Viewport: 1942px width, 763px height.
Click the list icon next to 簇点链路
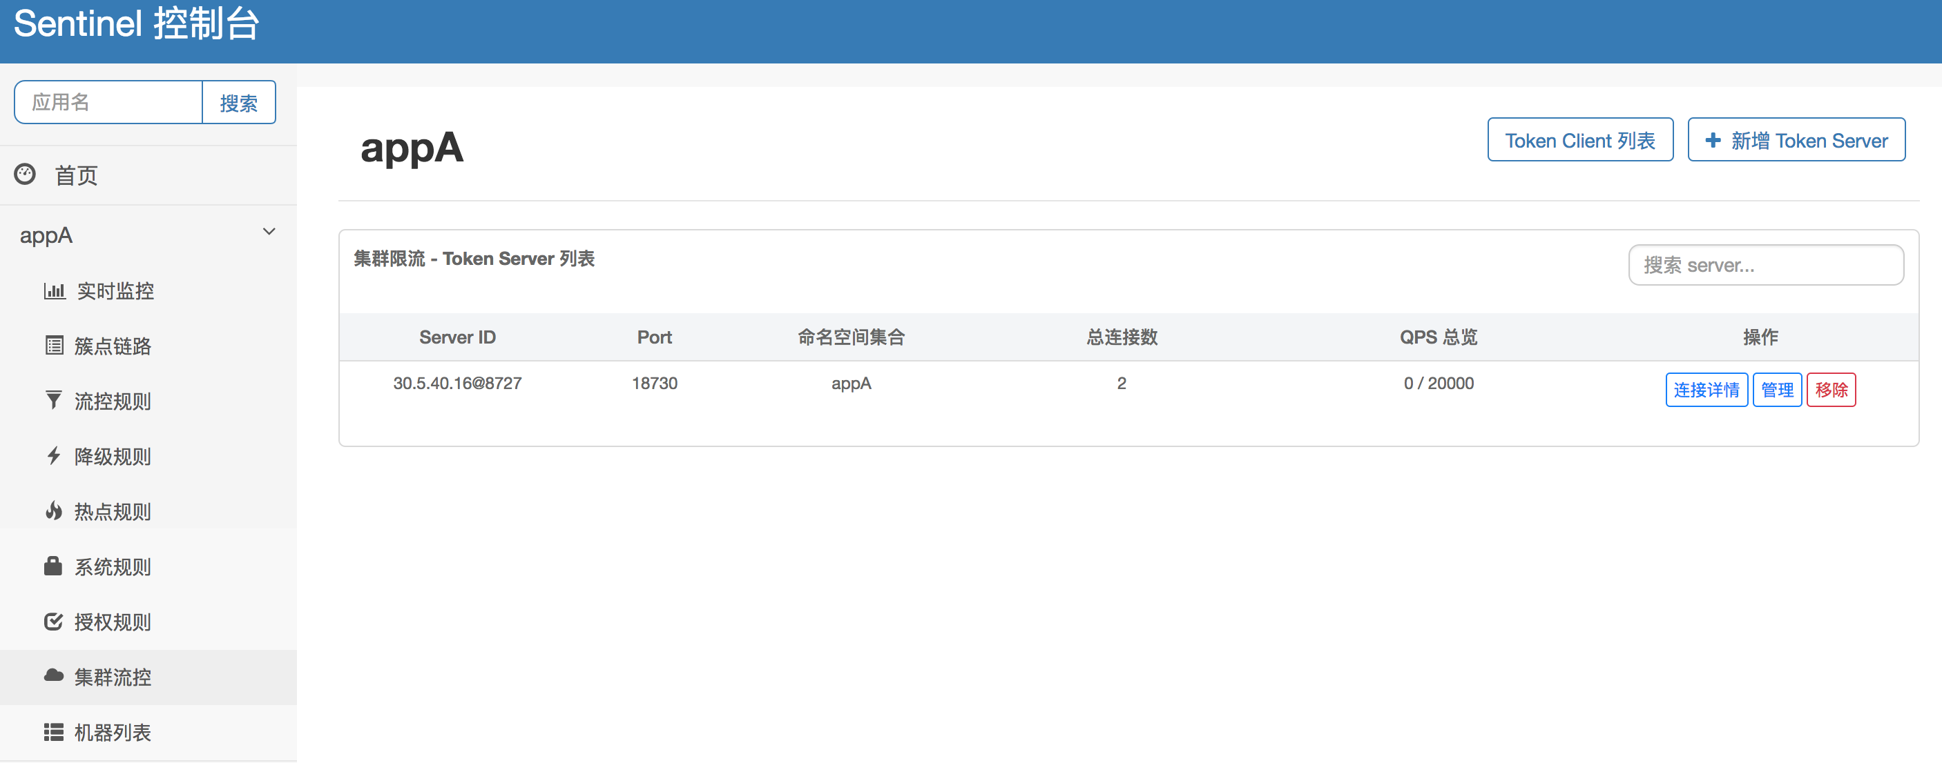pos(55,346)
